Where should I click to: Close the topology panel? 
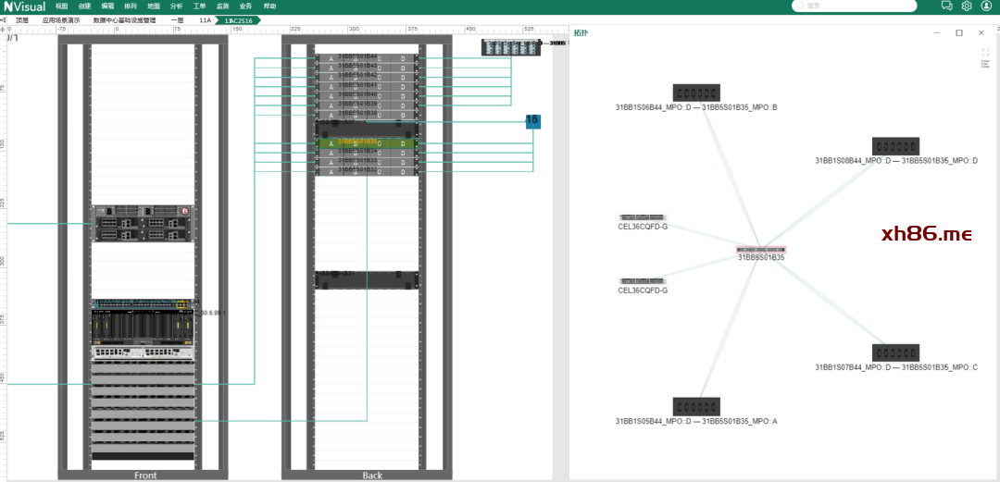[x=981, y=32]
